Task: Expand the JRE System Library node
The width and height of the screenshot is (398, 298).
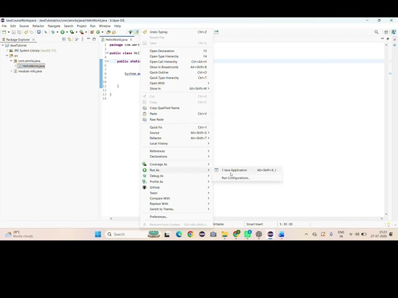Action: 7,50
